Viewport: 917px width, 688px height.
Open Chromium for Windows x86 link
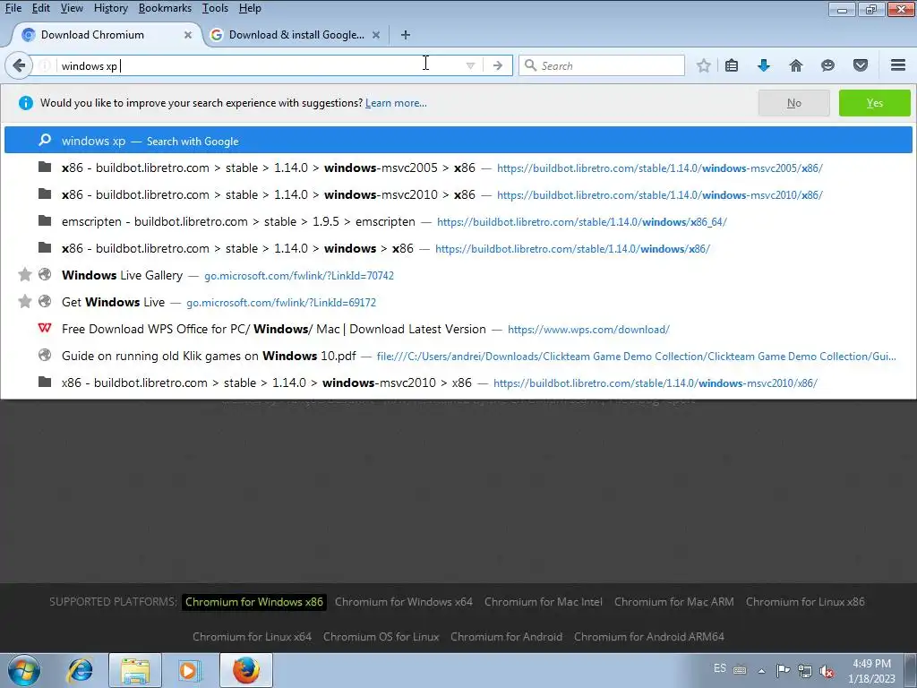point(253,601)
